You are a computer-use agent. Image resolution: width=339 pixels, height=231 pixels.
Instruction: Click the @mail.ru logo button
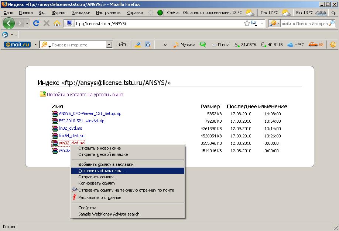click(x=17, y=45)
